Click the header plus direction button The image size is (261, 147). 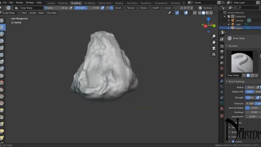108,8
